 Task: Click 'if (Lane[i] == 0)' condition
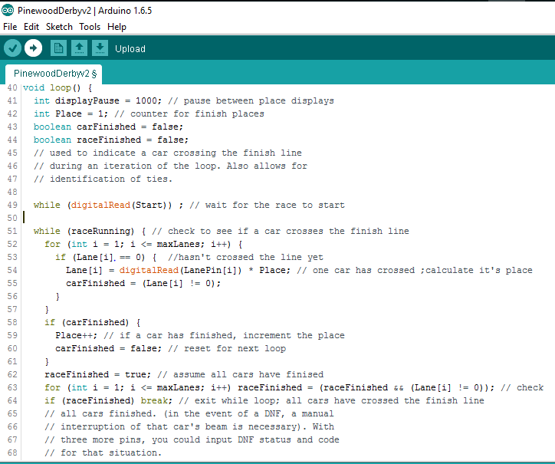click(x=100, y=257)
